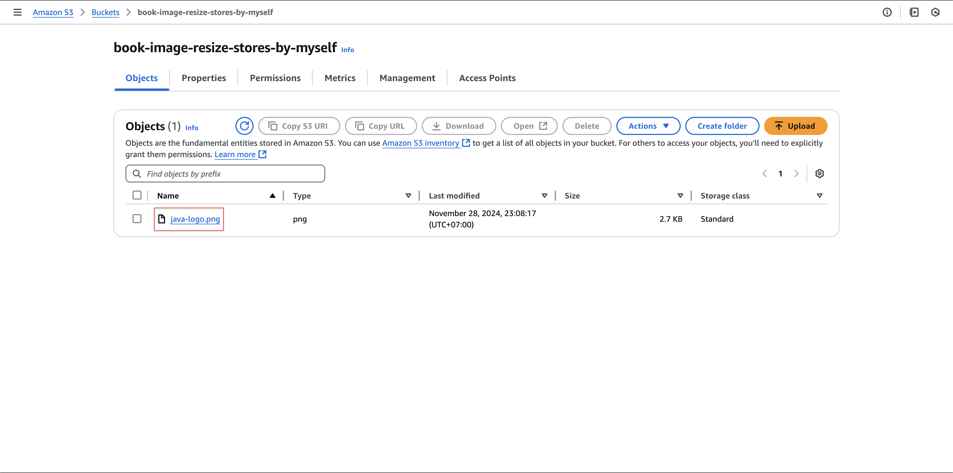Refresh the objects list
This screenshot has height=473, width=953.
pyautogui.click(x=244, y=126)
